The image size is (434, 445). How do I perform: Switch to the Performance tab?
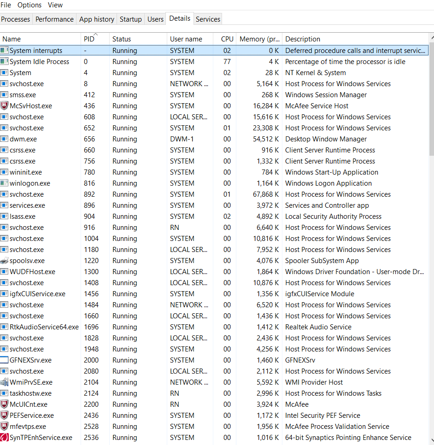[x=54, y=19]
